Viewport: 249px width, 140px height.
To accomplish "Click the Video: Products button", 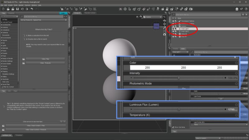I will pyautogui.click(x=45, y=63).
